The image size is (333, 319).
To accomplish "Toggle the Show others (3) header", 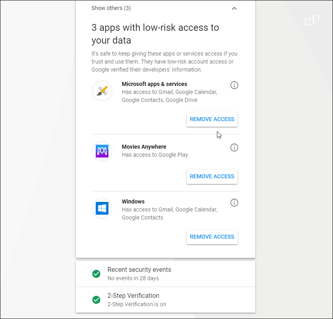I will point(166,8).
